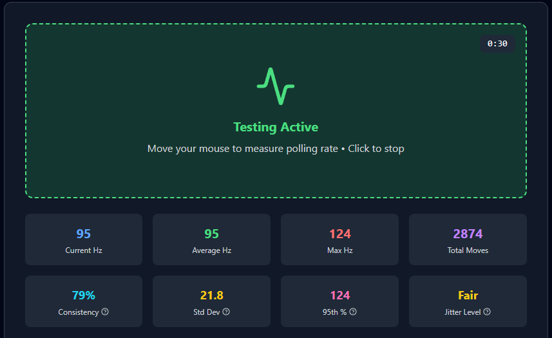Show Jitter Level info via help icon

[x=487, y=312]
